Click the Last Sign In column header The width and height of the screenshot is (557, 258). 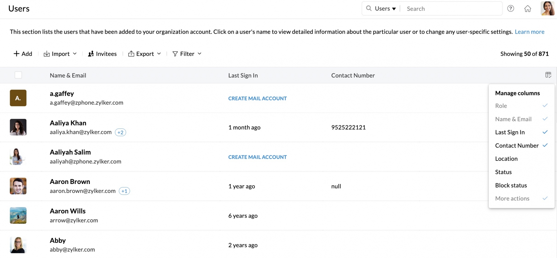(243, 75)
